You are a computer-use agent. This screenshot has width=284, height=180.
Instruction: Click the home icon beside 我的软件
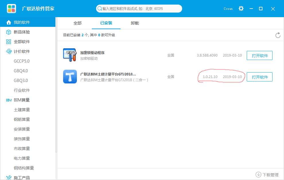[9, 22]
